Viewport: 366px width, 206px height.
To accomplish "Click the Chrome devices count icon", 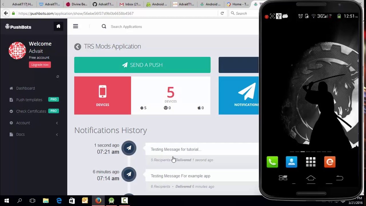I will 166,108.
